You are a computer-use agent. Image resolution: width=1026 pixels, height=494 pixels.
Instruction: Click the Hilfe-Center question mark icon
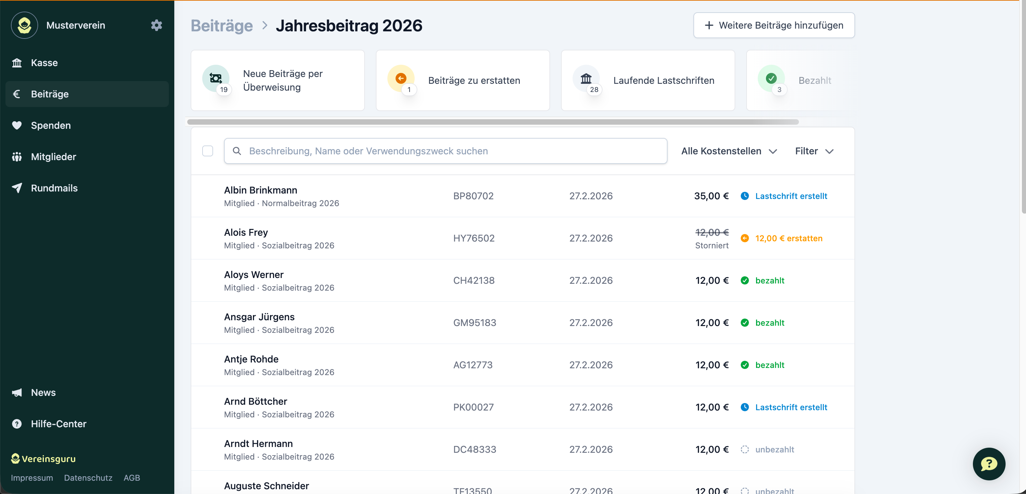(x=17, y=424)
